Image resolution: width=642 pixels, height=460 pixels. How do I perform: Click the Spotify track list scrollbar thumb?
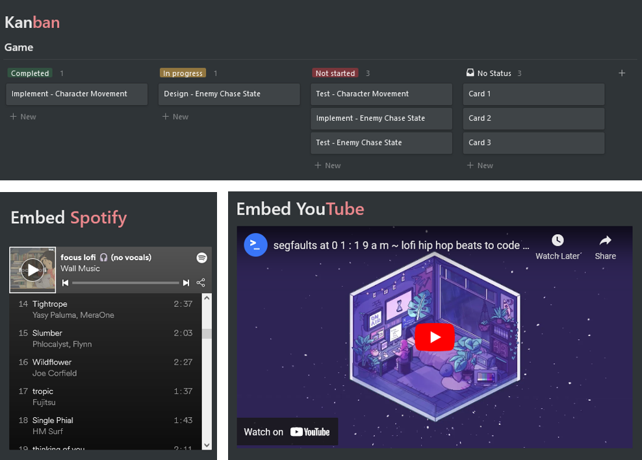pos(207,333)
